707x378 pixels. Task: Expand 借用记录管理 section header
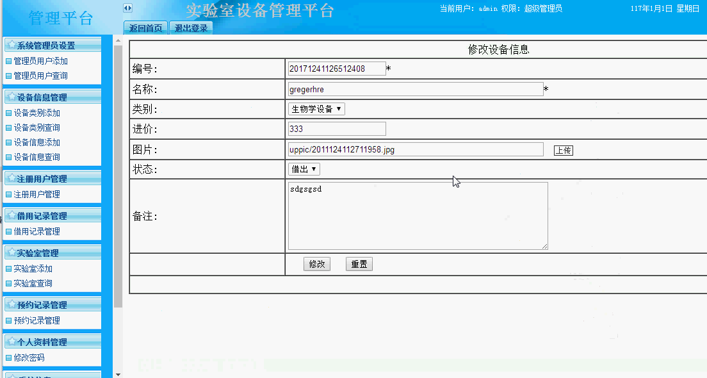point(53,216)
